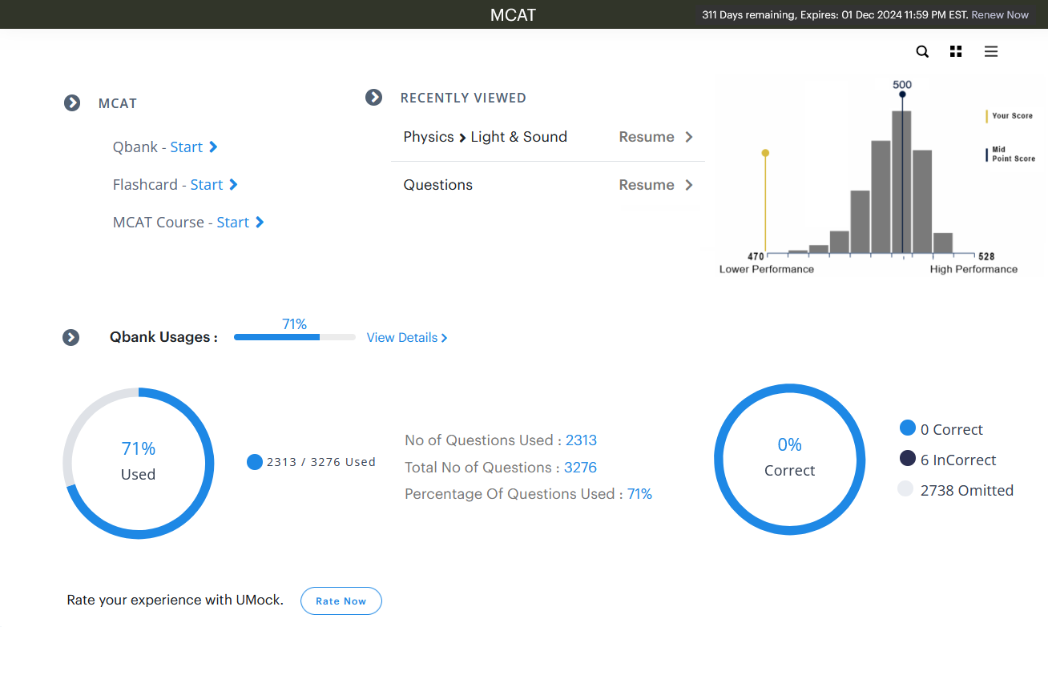Click the '2738 Omitted' legend text
Screen dimensions: 1048x687
tap(967, 490)
